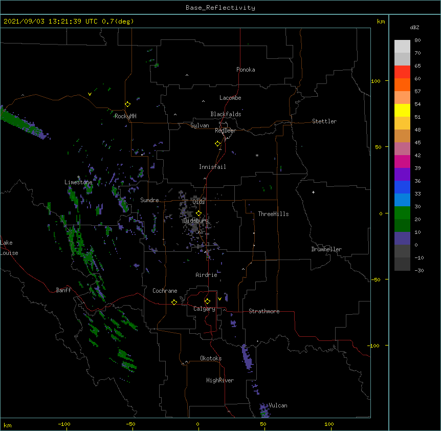Click the -100 tick on the right axis

pyautogui.click(x=374, y=346)
